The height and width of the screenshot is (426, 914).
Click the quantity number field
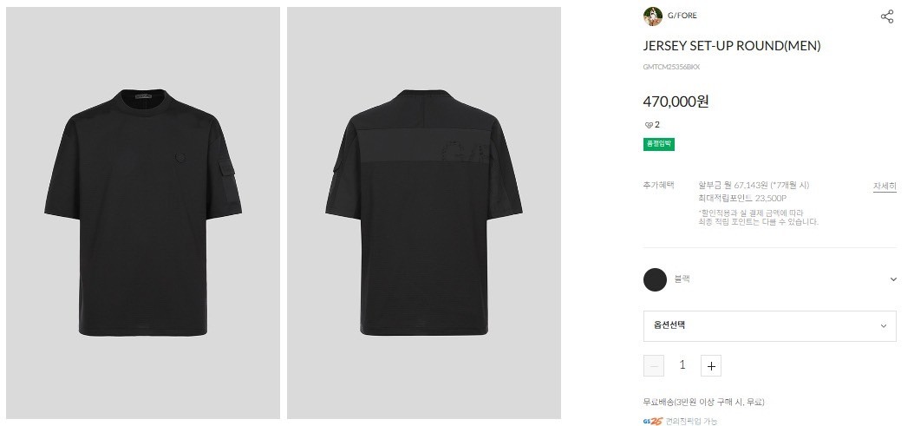(x=682, y=365)
